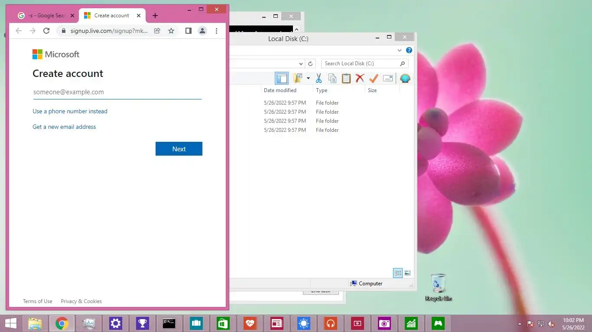Open the Windows Start button

click(x=11, y=323)
